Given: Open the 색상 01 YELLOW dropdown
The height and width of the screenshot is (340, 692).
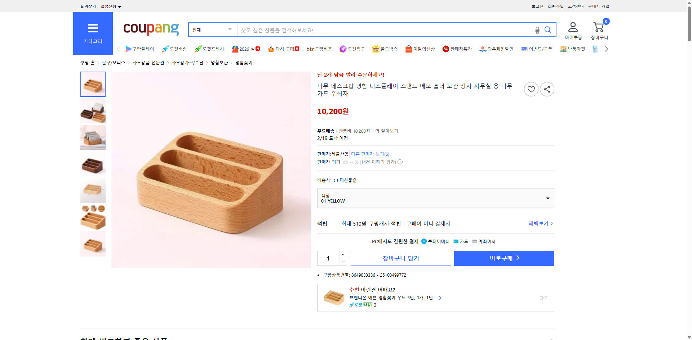Looking at the screenshot, I should coord(435,198).
